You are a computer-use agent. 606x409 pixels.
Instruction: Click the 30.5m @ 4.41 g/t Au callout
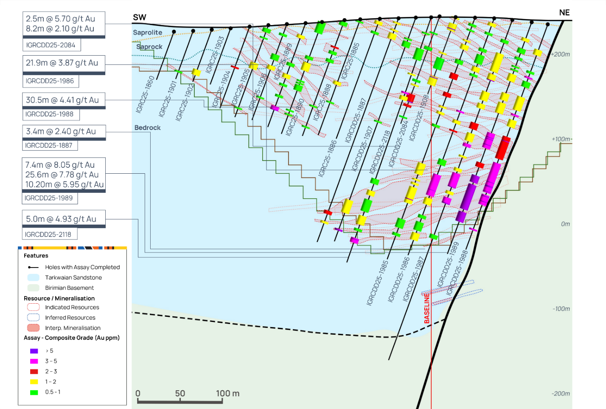pyautogui.click(x=62, y=100)
